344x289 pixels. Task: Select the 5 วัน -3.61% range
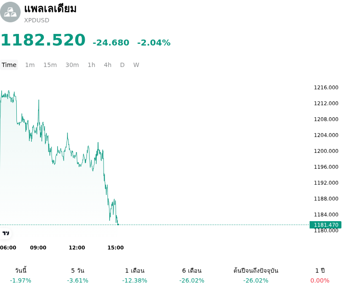point(78,275)
